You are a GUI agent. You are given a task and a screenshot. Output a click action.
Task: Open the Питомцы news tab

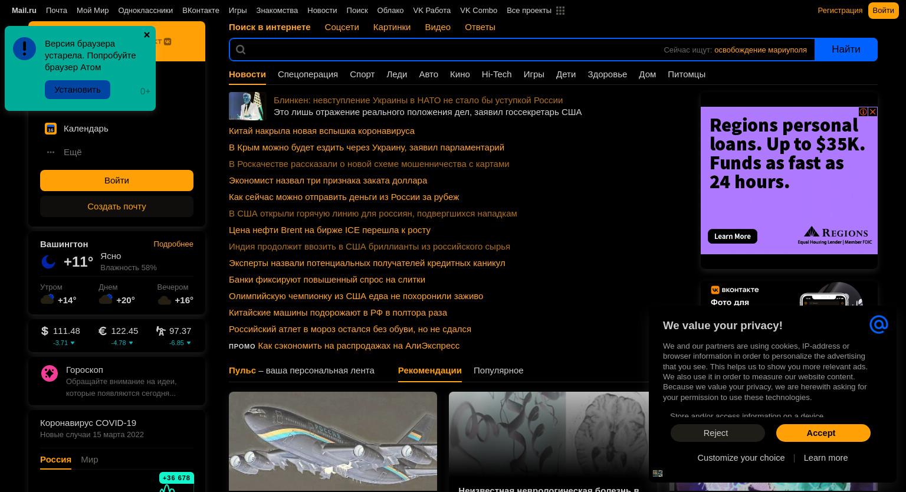tap(687, 74)
